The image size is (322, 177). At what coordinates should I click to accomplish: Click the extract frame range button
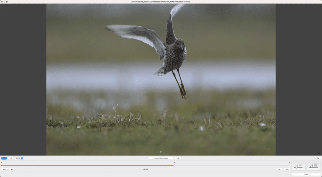(x=313, y=166)
